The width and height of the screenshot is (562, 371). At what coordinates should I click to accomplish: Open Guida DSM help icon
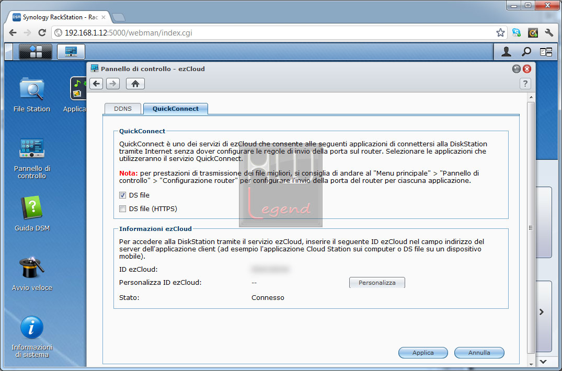[32, 214]
